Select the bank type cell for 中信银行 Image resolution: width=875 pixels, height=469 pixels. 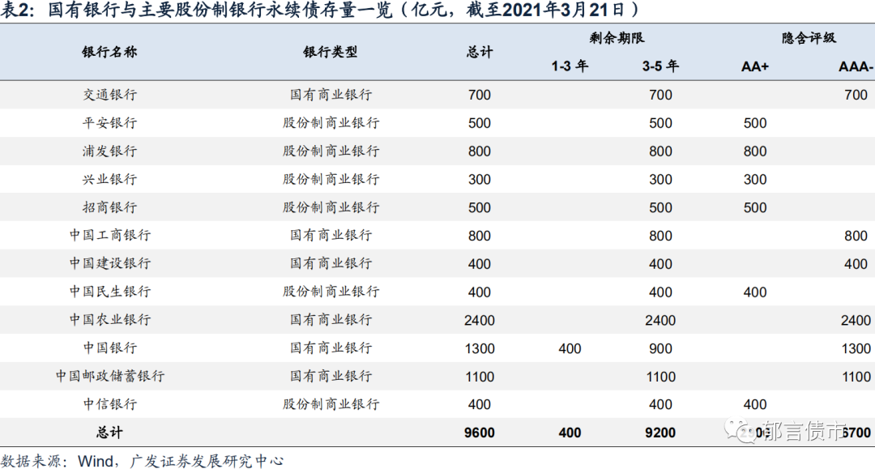coord(331,404)
